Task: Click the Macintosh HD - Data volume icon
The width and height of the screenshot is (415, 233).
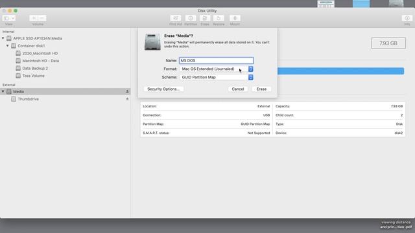Action: click(18, 61)
